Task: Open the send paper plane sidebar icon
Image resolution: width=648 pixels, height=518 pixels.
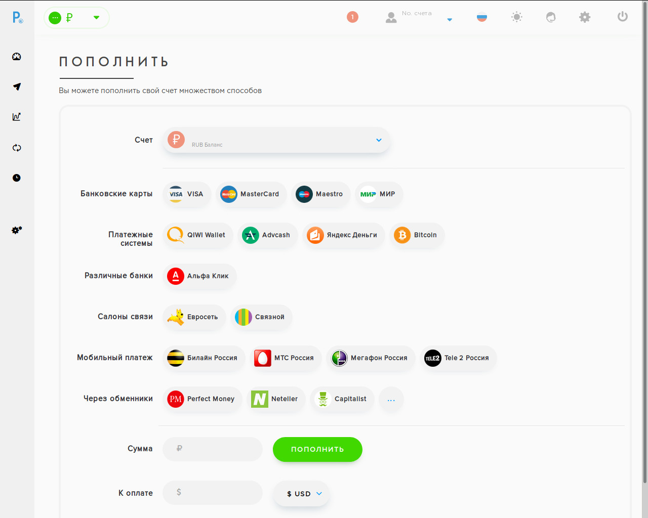Action: tap(17, 87)
